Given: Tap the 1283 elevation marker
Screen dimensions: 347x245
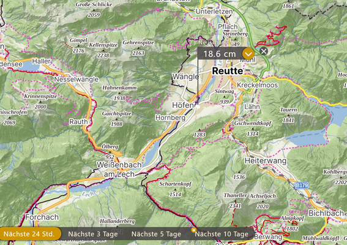Looking at the screenshot, I should click(200, 135).
